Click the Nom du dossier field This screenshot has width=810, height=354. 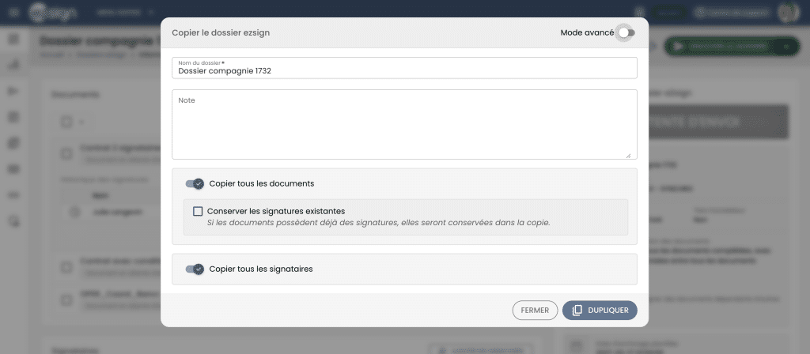pyautogui.click(x=404, y=68)
